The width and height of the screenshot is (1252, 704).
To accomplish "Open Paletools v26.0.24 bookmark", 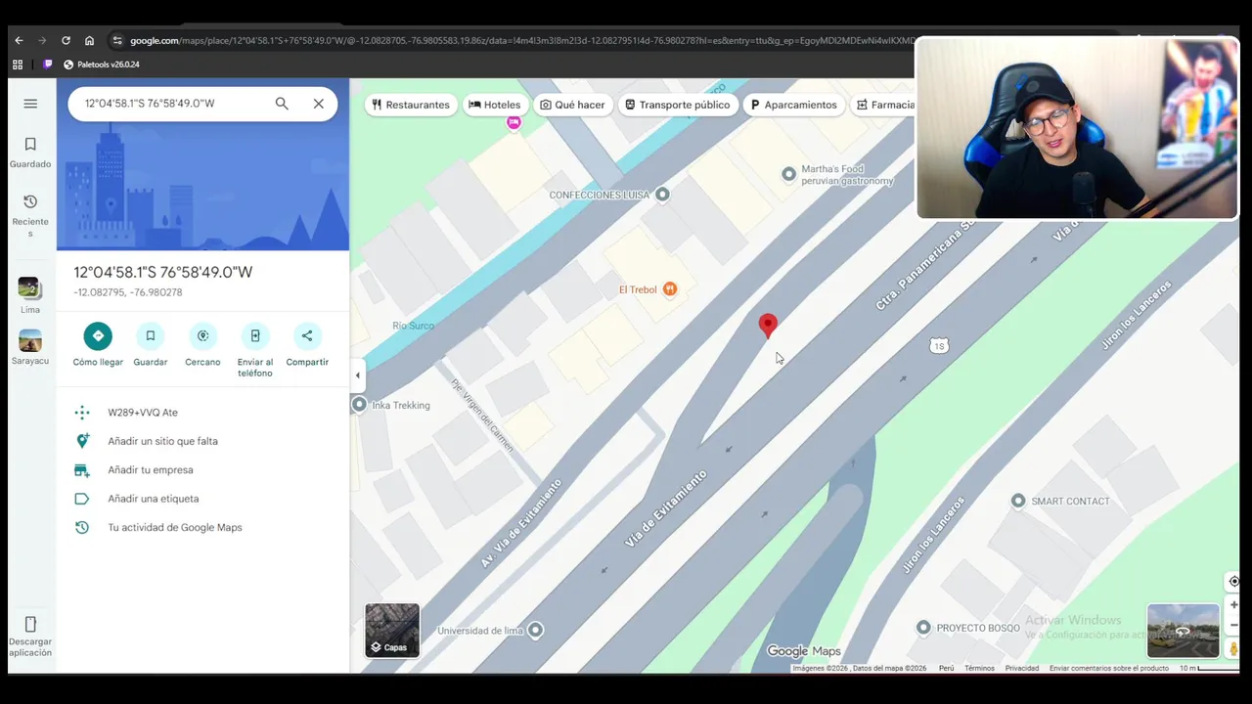I will 101,65.
